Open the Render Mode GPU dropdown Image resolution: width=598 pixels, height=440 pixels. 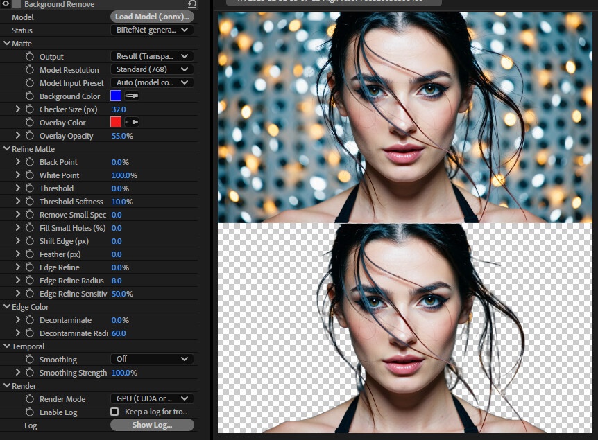click(x=152, y=399)
